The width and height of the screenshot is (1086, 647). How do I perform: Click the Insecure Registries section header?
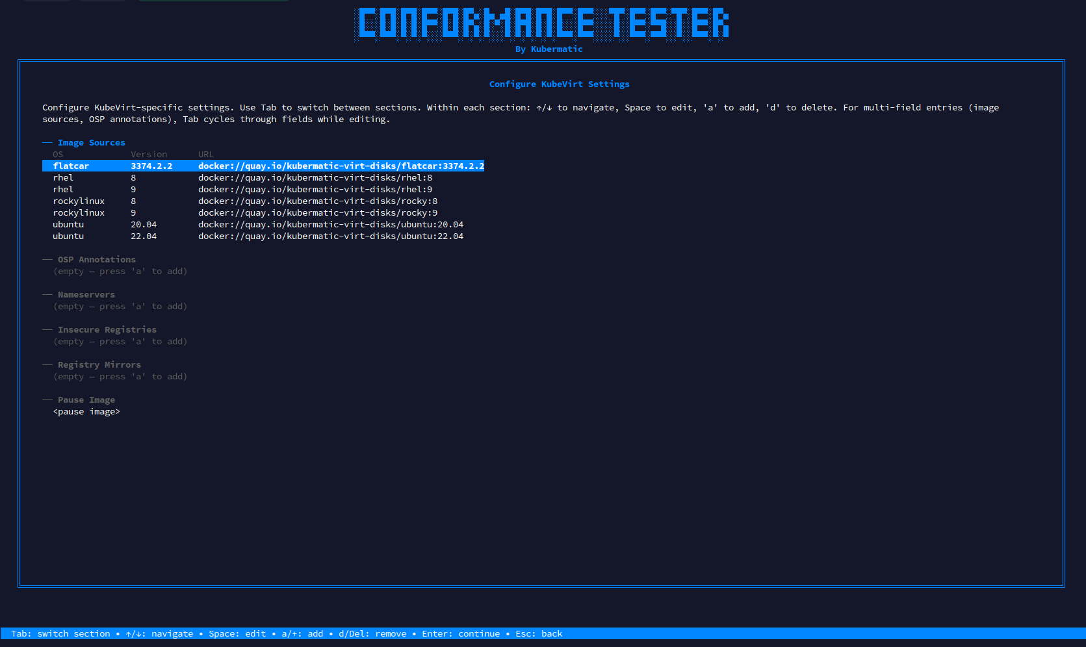(107, 329)
